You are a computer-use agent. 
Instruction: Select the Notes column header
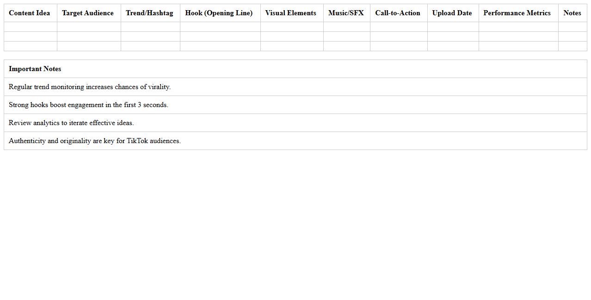point(572,13)
